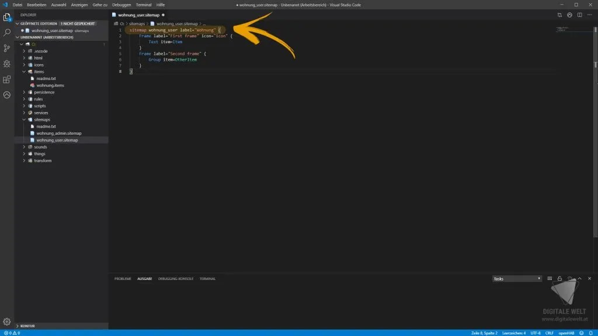
Task: Open the Explorer view in activity bar
Action: (7, 17)
